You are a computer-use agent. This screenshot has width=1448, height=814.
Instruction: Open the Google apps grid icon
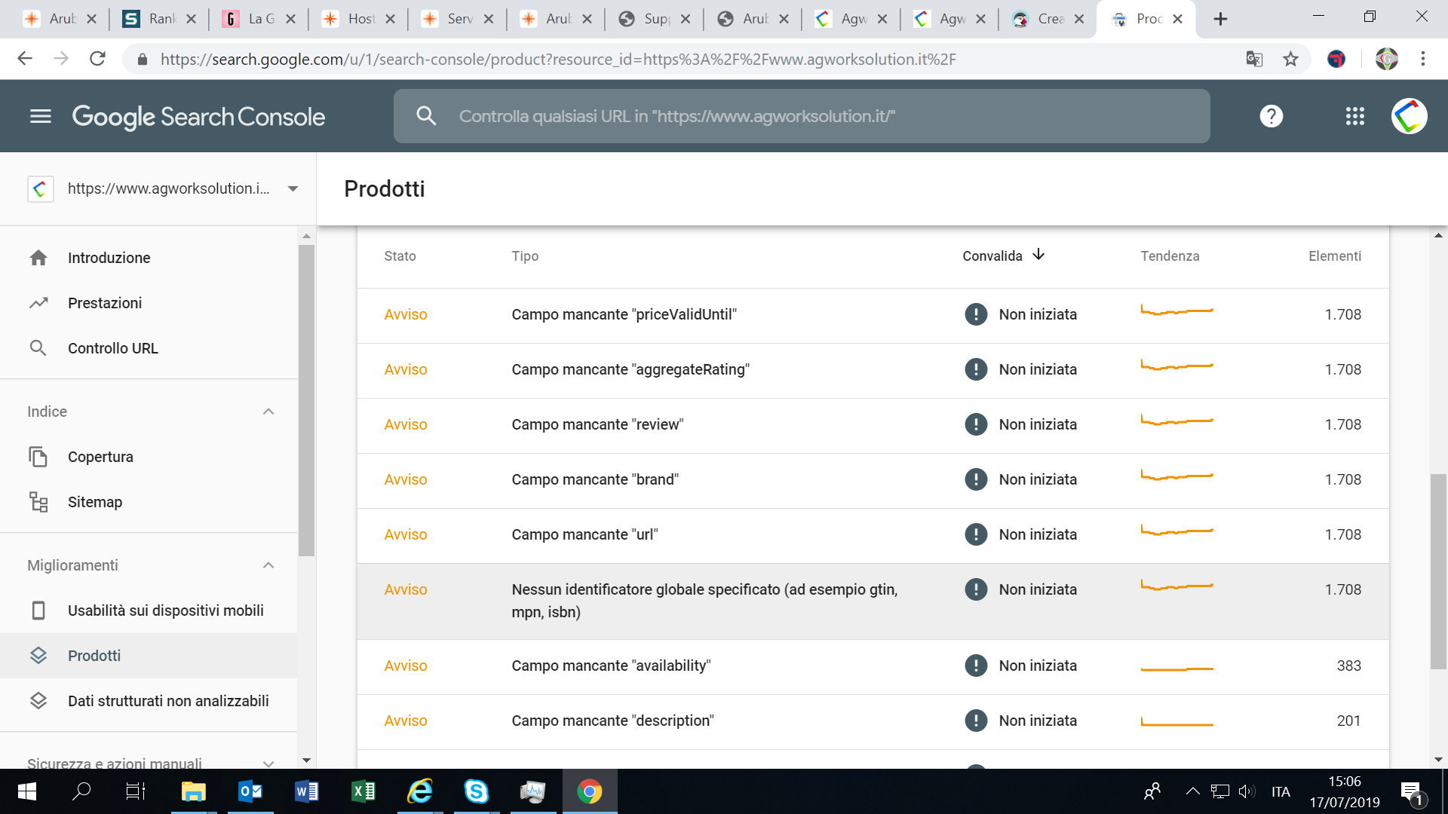pyautogui.click(x=1355, y=116)
